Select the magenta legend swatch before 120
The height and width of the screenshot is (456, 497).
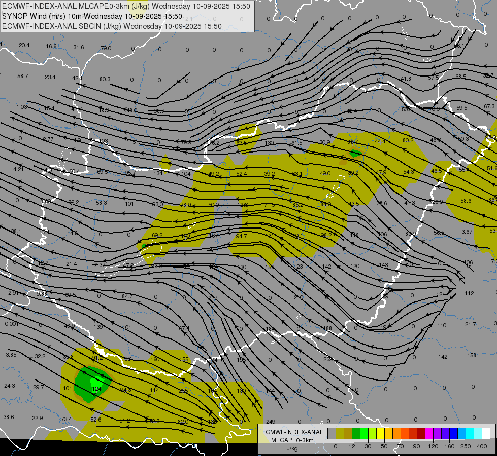(x=429, y=433)
